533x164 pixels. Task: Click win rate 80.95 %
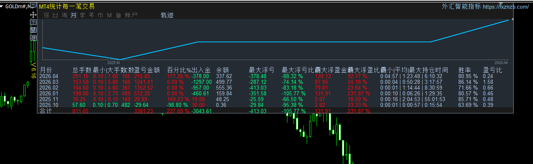click(x=468, y=76)
